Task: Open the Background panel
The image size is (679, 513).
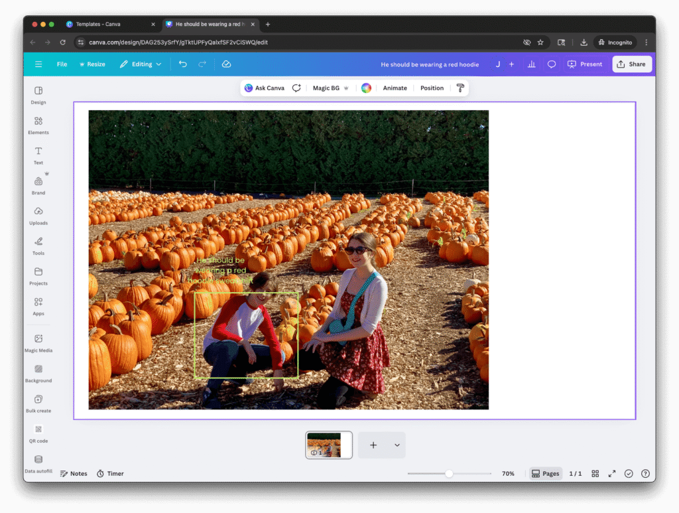Action: 38,374
